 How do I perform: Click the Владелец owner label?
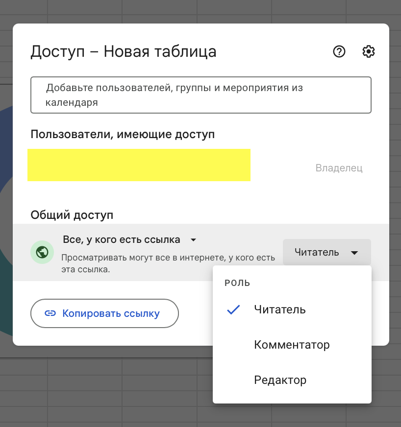pos(339,168)
